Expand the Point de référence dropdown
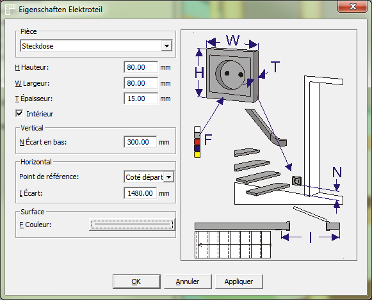The image size is (372, 300). click(169, 177)
